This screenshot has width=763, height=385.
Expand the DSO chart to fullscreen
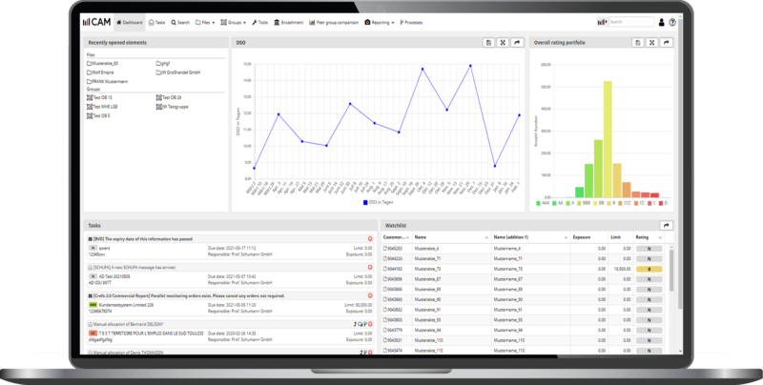[503, 43]
